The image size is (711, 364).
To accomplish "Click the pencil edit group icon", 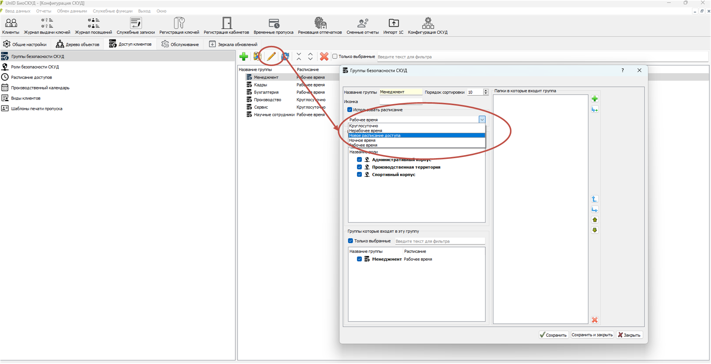I will (x=271, y=56).
